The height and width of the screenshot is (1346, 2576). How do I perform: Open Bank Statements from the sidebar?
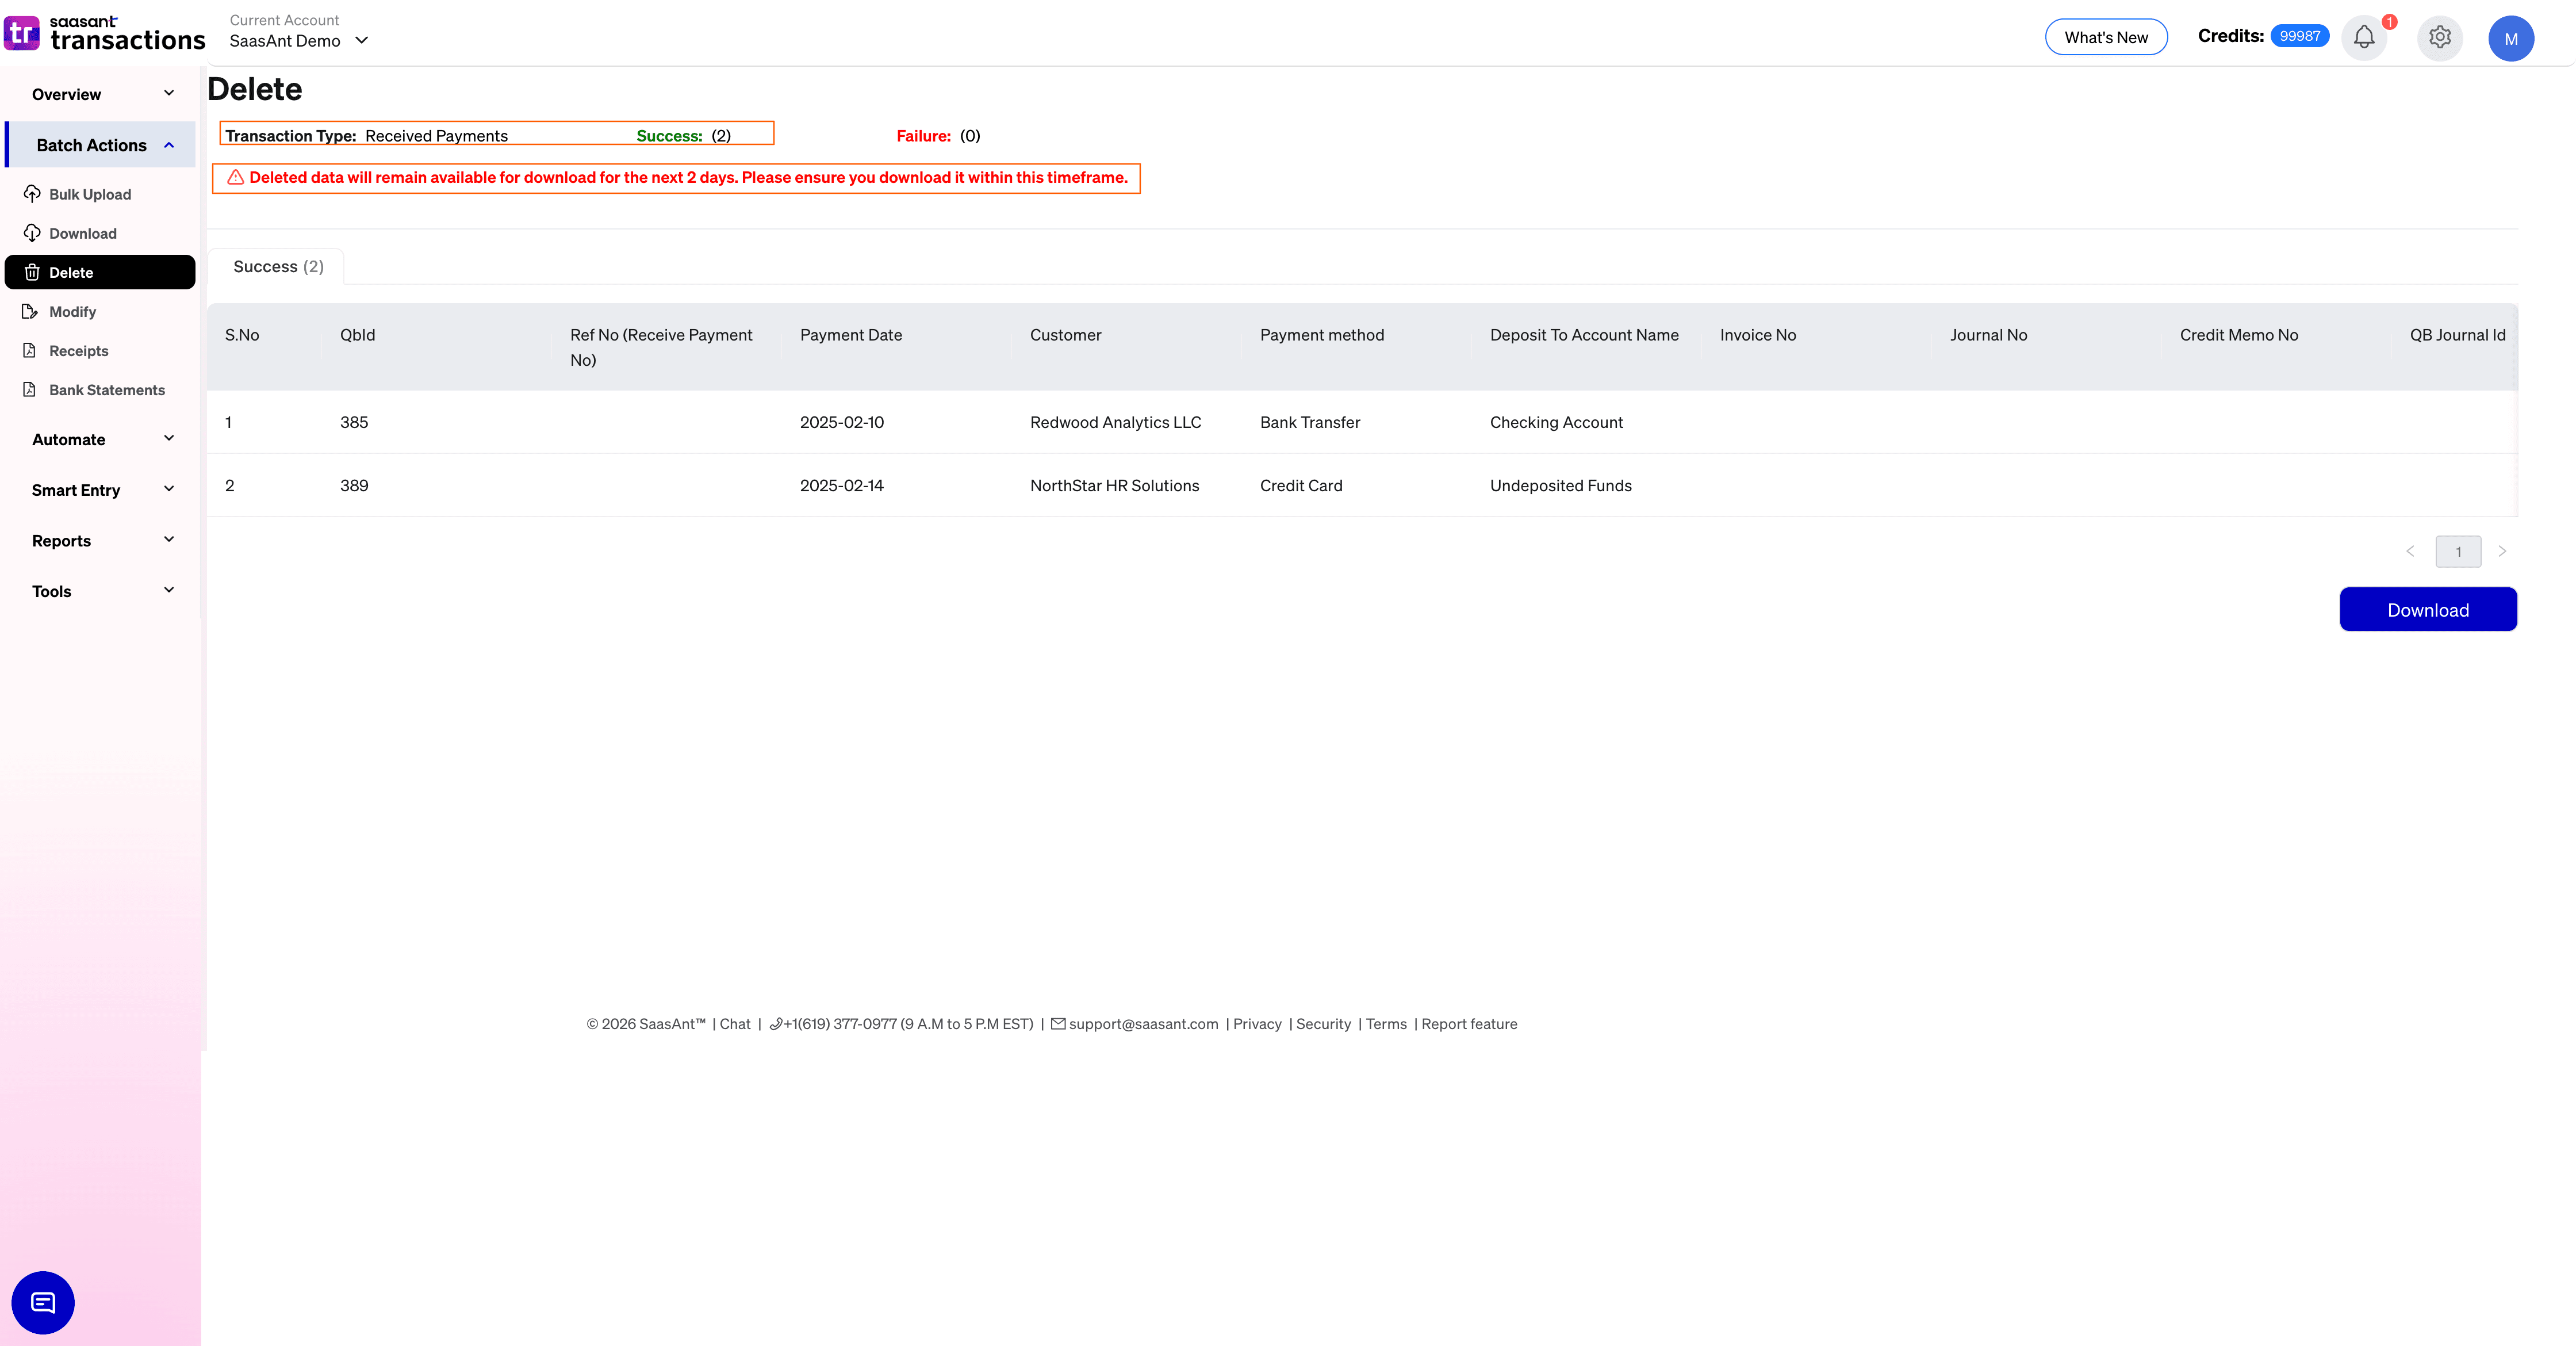click(x=106, y=389)
